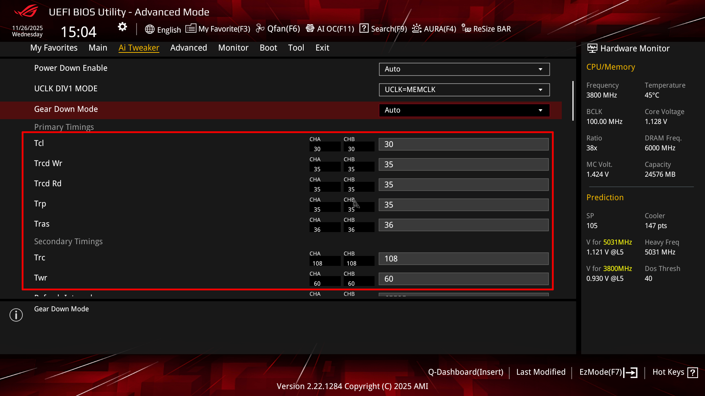Viewport: 705px width, 396px height.
Task: Click the Tcl timing input field
Action: click(x=463, y=144)
